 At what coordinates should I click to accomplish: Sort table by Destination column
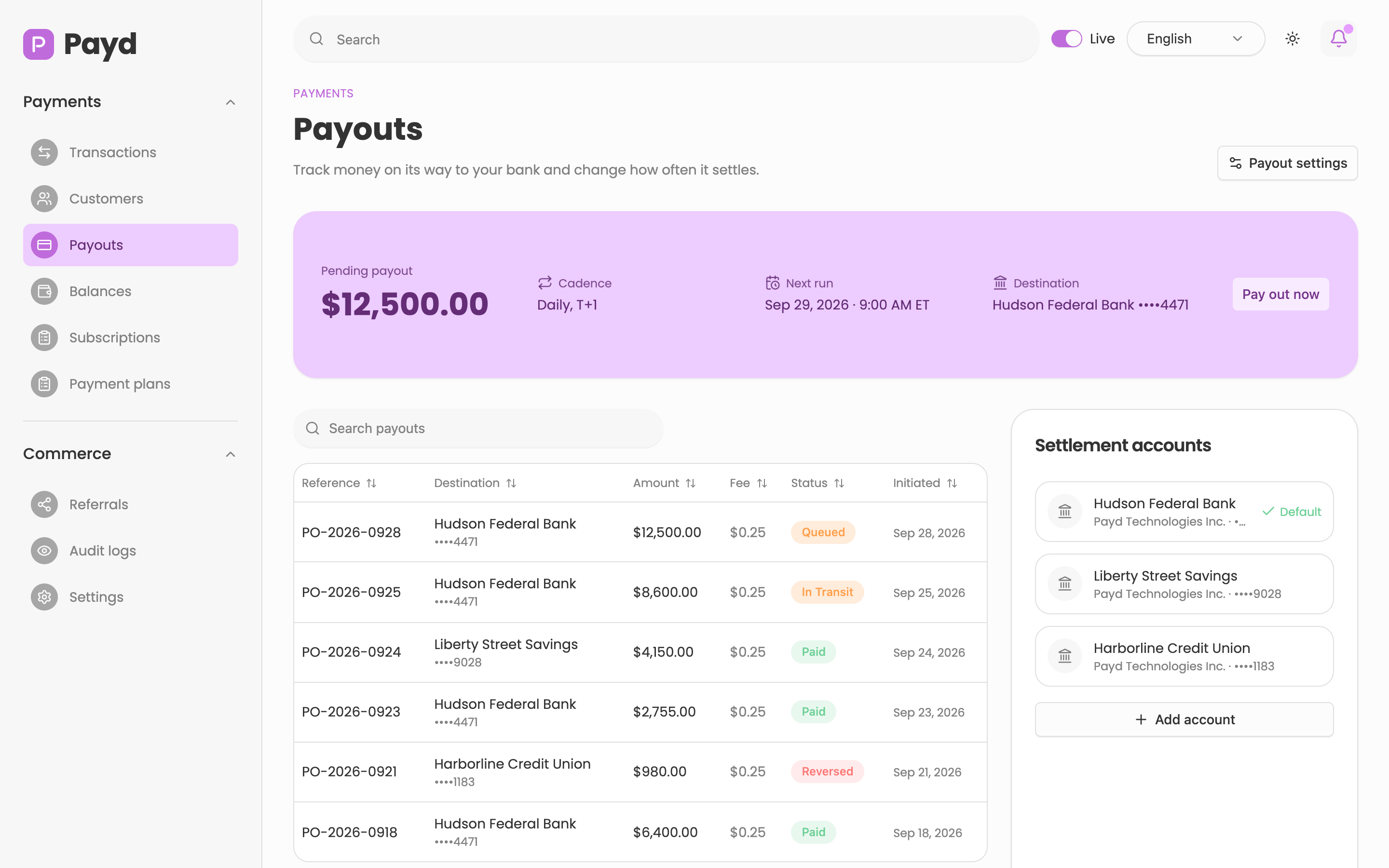click(475, 483)
